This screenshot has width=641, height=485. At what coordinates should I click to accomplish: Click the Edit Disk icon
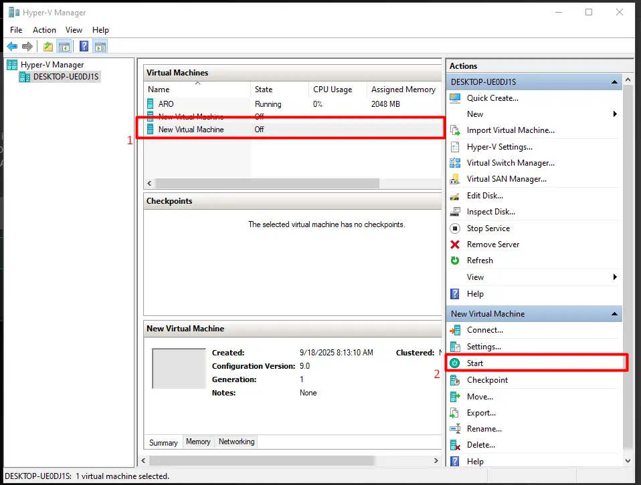(455, 196)
